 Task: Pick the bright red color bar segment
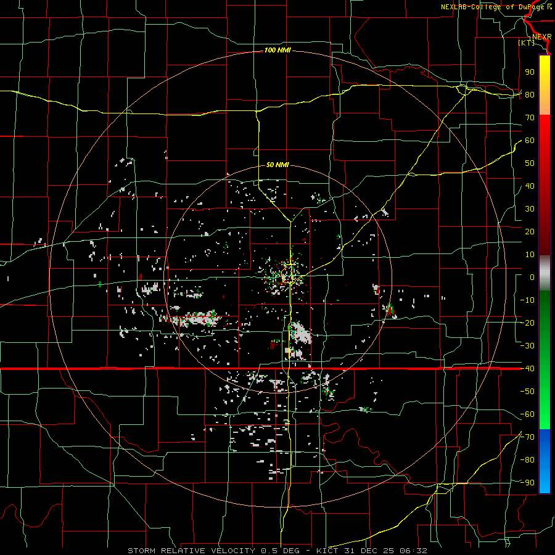(x=545, y=131)
